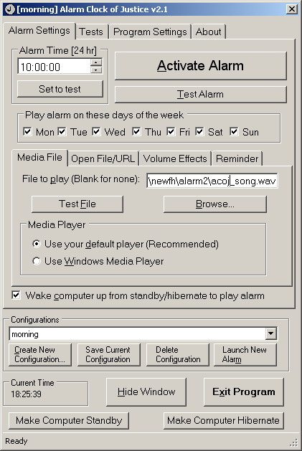302x451 pixels.
Task: Click the Test Alarm button
Action: tap(200, 95)
